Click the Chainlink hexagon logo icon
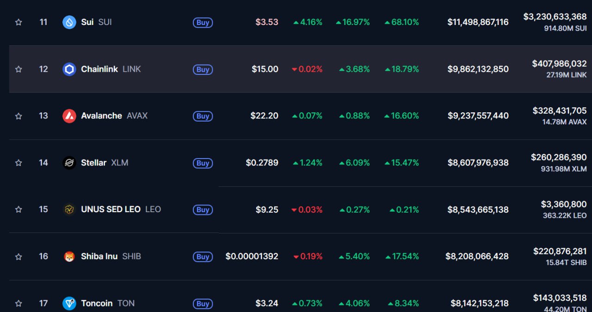Screen dimensions: 592x312 click(69, 69)
